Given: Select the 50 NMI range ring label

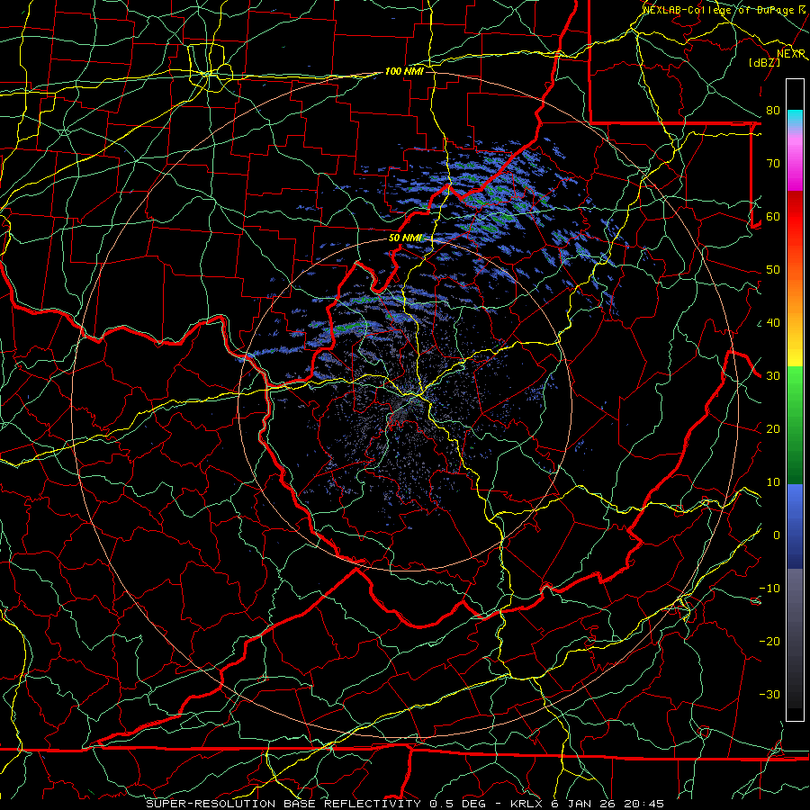Looking at the screenshot, I should (406, 238).
